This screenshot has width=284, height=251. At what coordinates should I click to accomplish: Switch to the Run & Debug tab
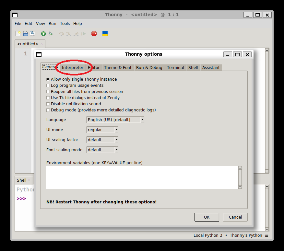point(149,67)
